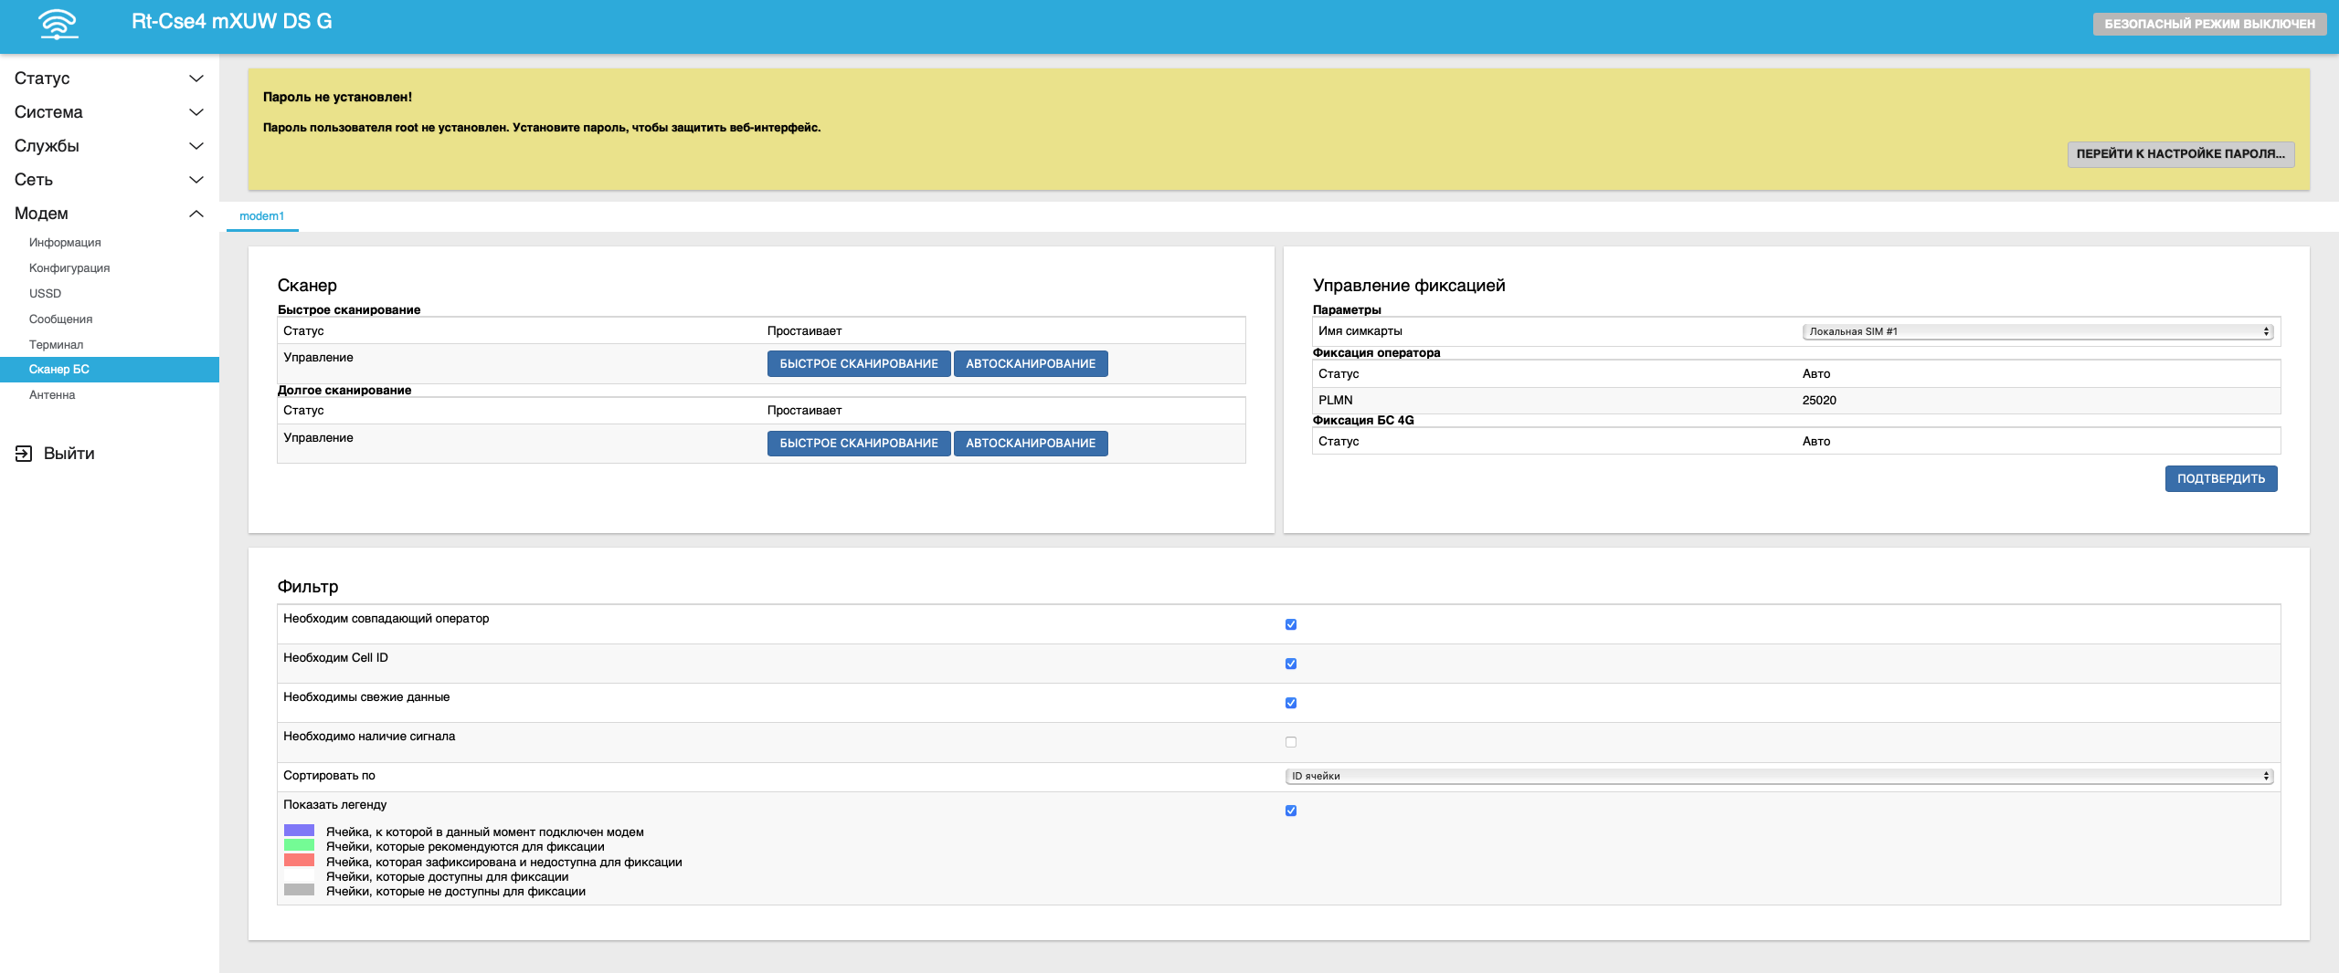Click the 'Безопасный режим выключен' indicator

[2208, 24]
